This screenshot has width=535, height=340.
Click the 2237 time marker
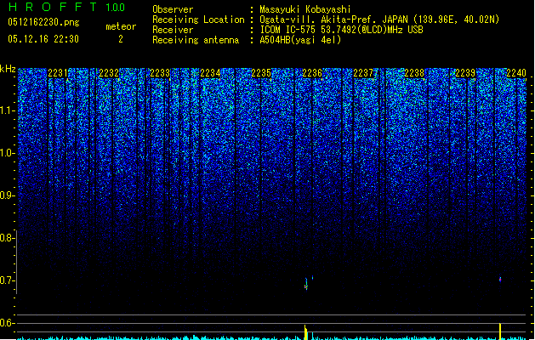[x=363, y=73]
